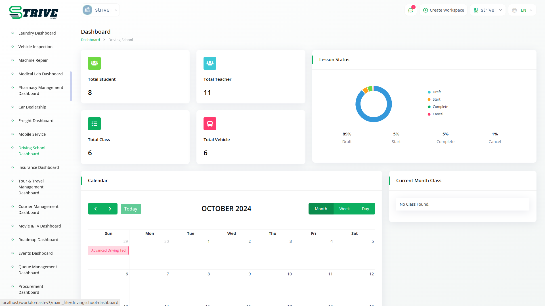The width and height of the screenshot is (545, 306).
Task: Click the Create Workspace button
Action: coord(443,10)
